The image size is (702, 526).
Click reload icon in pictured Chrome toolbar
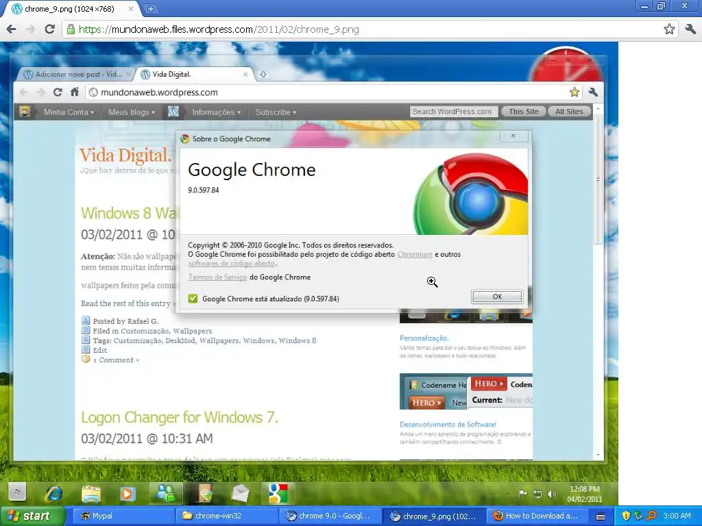point(58,92)
